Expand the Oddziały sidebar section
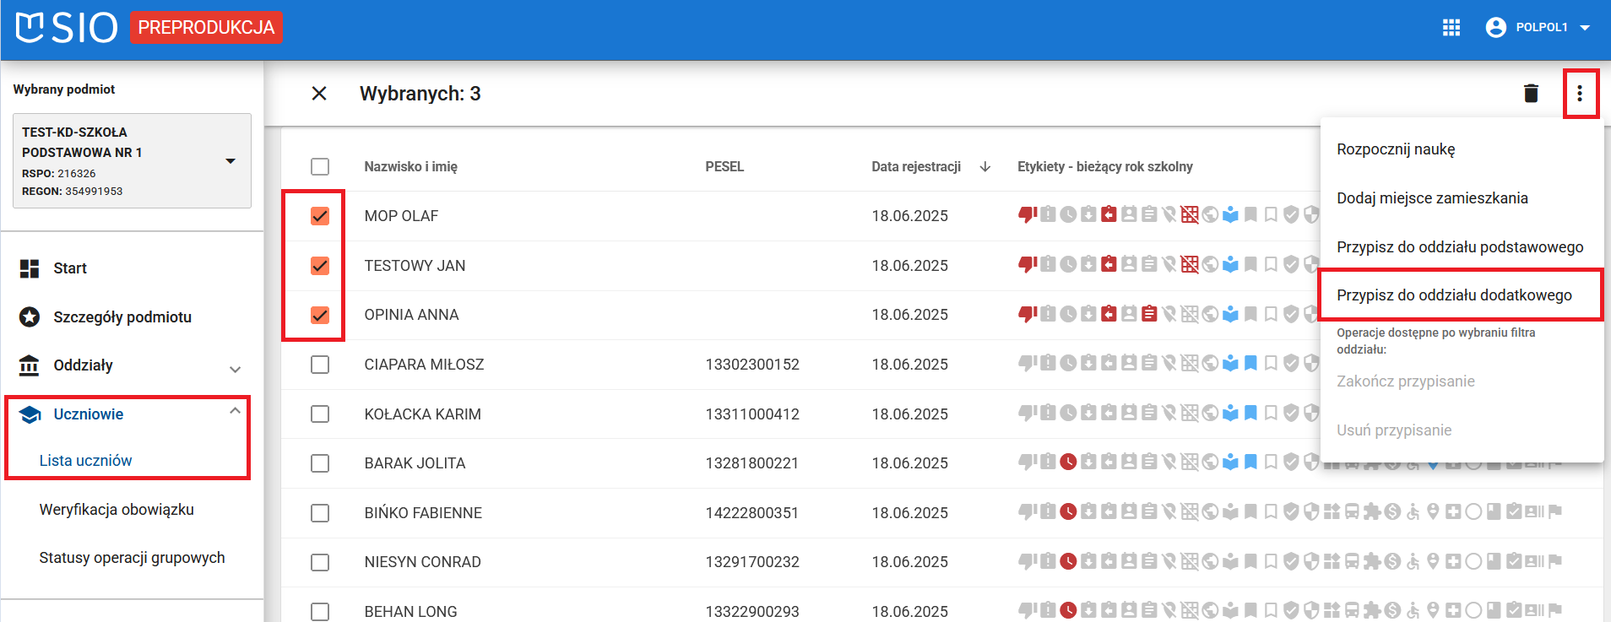1611x622 pixels. (235, 369)
